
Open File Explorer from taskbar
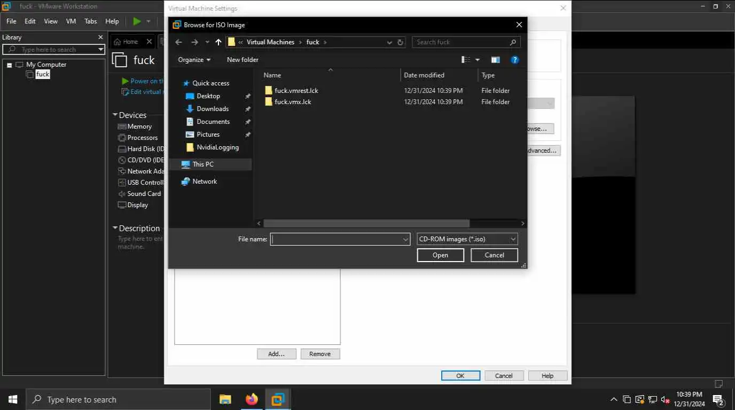pos(225,399)
